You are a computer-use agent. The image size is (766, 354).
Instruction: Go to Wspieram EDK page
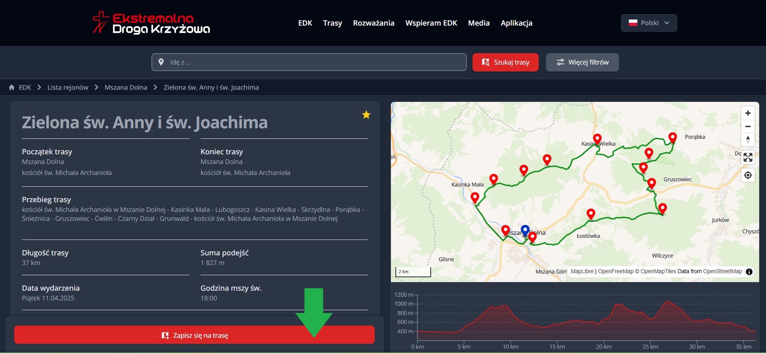click(x=431, y=23)
